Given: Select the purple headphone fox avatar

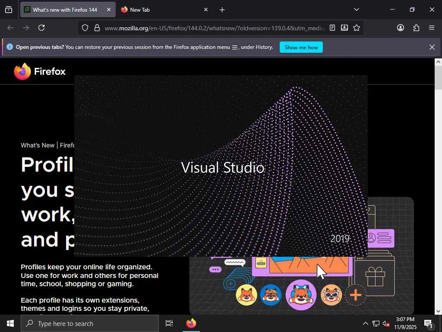Looking at the screenshot, I should [301, 295].
